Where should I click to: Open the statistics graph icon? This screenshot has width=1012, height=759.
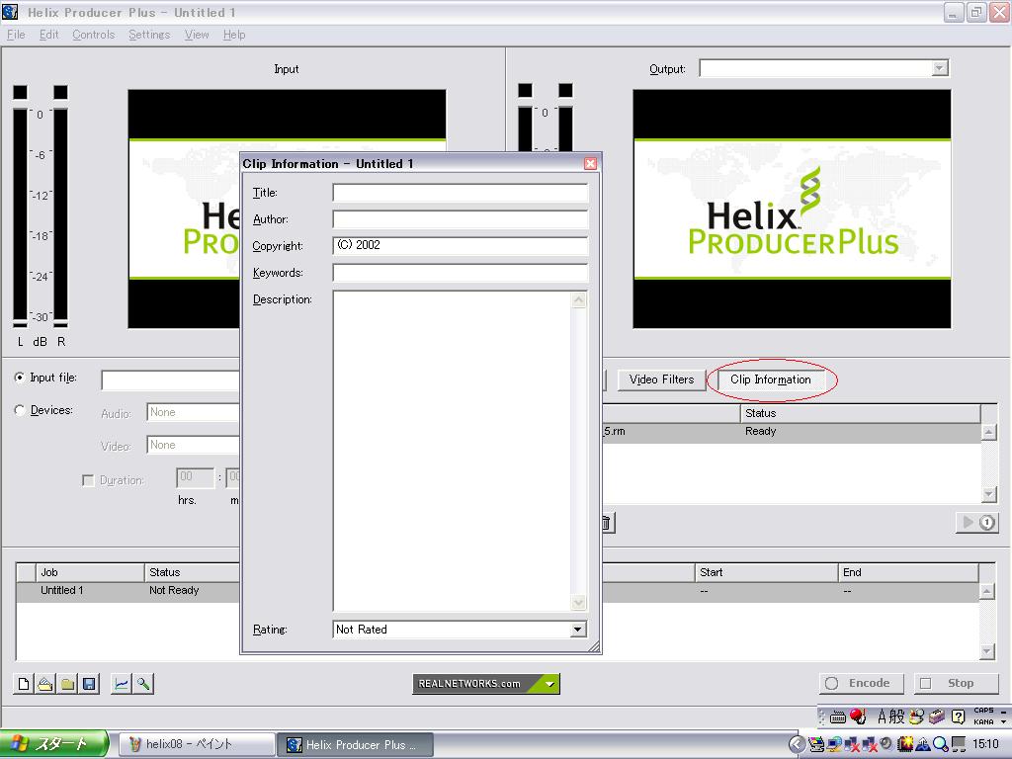[x=121, y=684]
